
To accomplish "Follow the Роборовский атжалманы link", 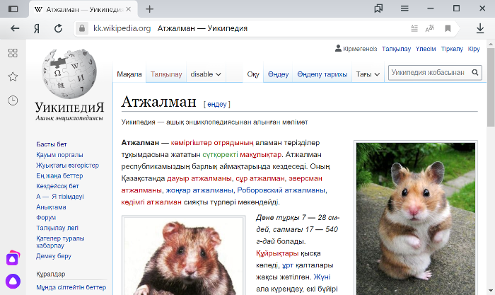I will (281, 190).
